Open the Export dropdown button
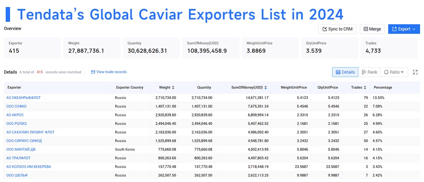This screenshot has width=424, height=182. 404,29
